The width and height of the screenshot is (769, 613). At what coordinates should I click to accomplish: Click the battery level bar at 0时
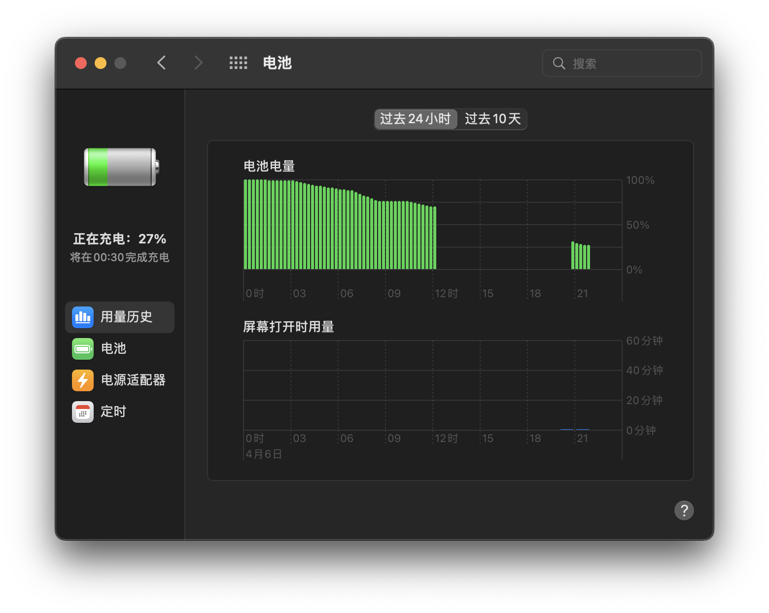click(x=246, y=225)
